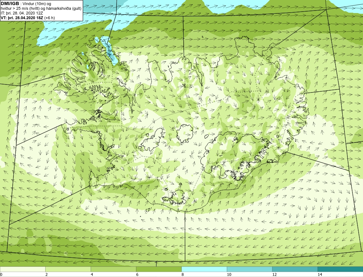The image size is (363, 277).
Task: Click the legend value '6'
Action: pyautogui.click(x=137, y=274)
